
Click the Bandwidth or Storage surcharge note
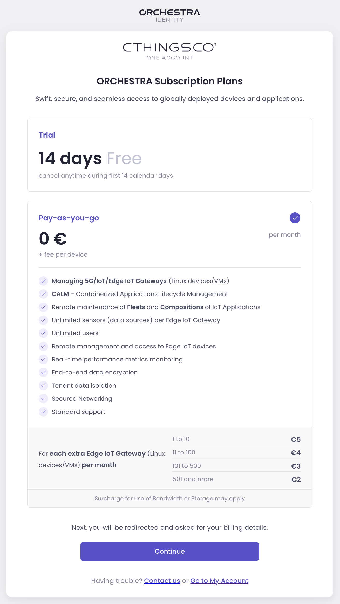pyautogui.click(x=169, y=499)
